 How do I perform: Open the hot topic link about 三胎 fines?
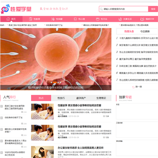point(23,25)
